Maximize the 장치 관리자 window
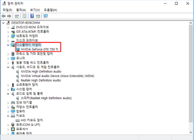 pos(176,4)
